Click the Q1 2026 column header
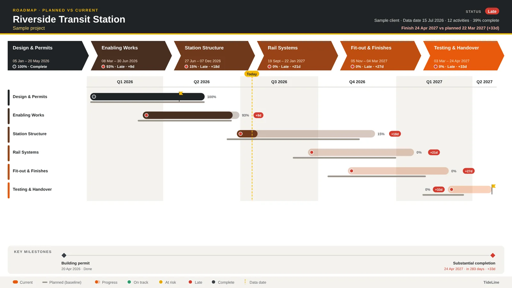The image size is (512, 288). tap(125, 82)
